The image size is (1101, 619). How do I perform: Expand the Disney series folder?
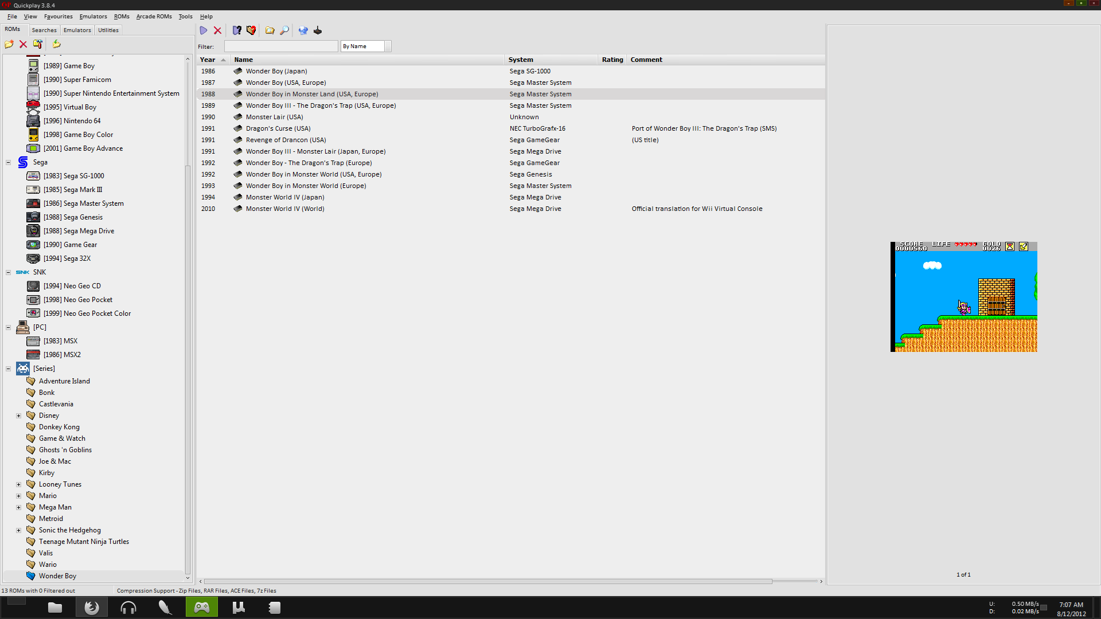tap(18, 416)
